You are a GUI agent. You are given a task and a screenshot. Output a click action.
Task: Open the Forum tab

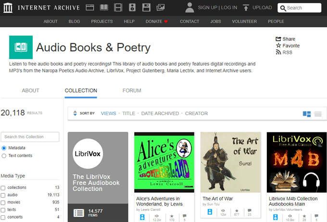(x=132, y=91)
